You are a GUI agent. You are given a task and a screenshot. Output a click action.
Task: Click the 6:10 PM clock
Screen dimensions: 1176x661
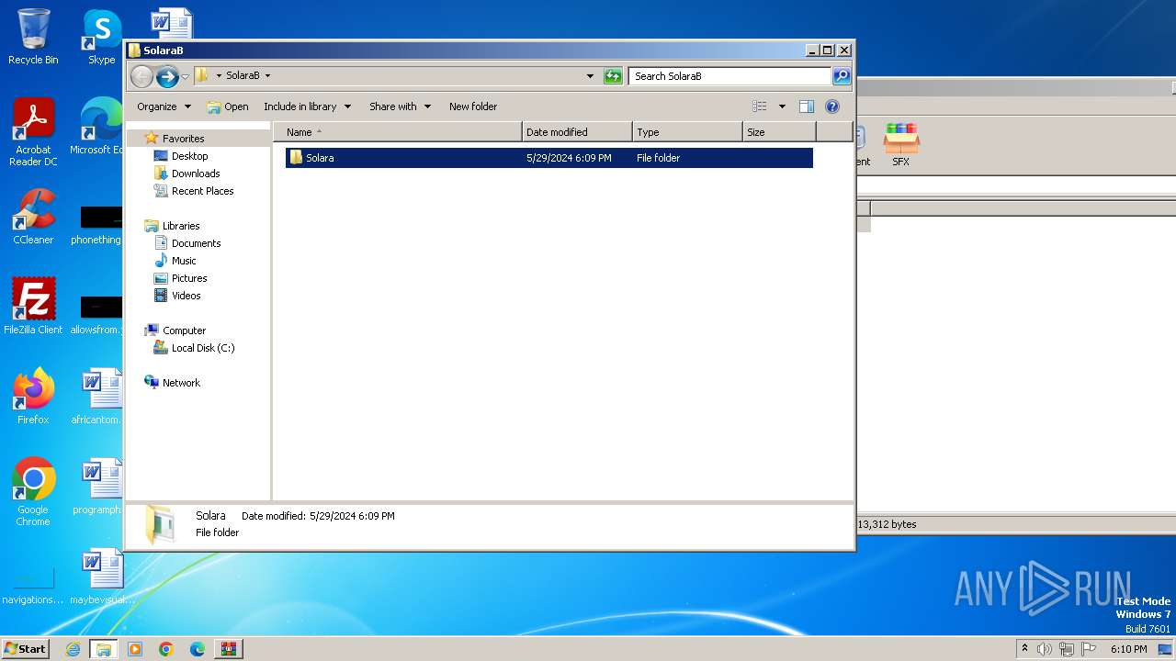(x=1128, y=649)
